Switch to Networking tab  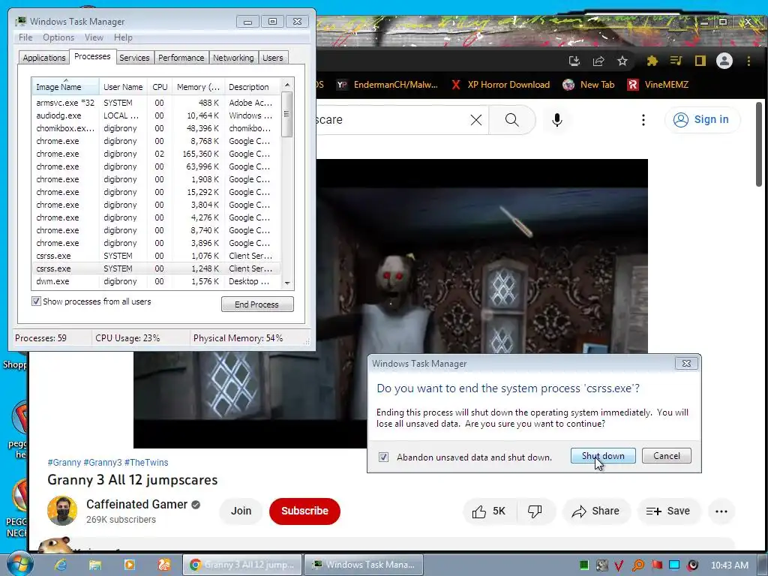point(234,58)
